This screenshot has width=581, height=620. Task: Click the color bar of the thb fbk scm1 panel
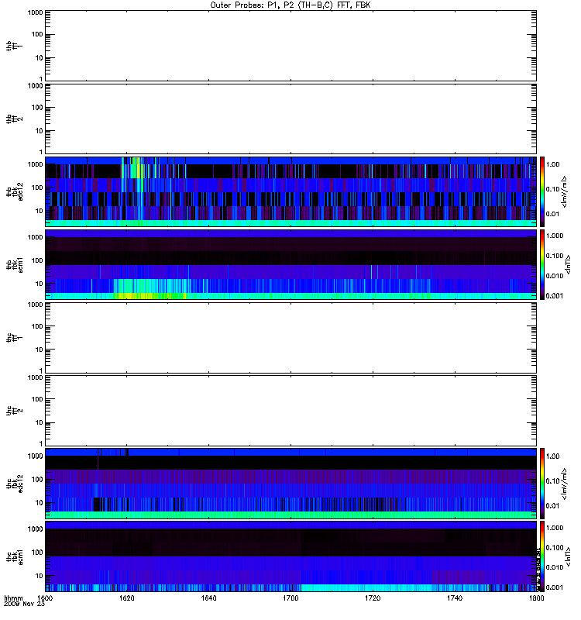click(x=542, y=264)
